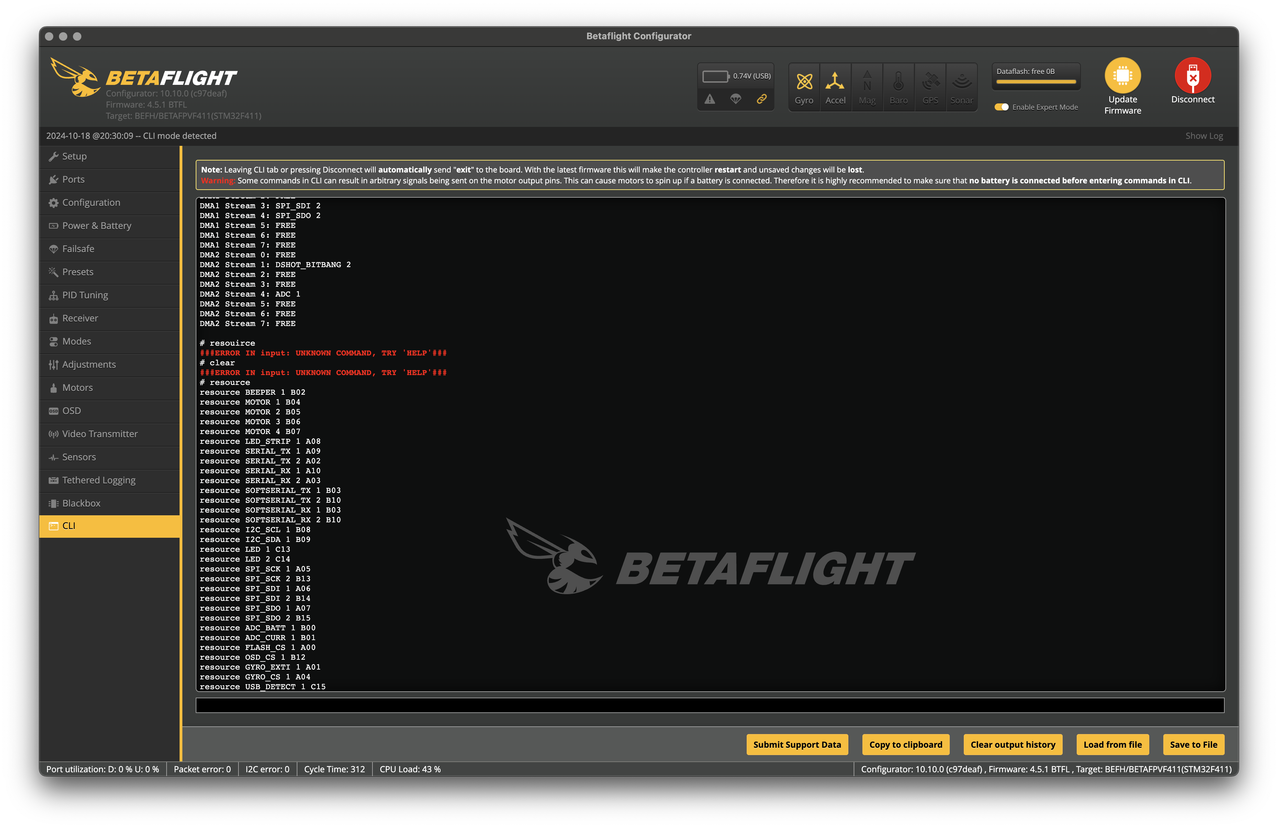Click the battery voltage indicator icon
The image size is (1278, 828).
(716, 76)
